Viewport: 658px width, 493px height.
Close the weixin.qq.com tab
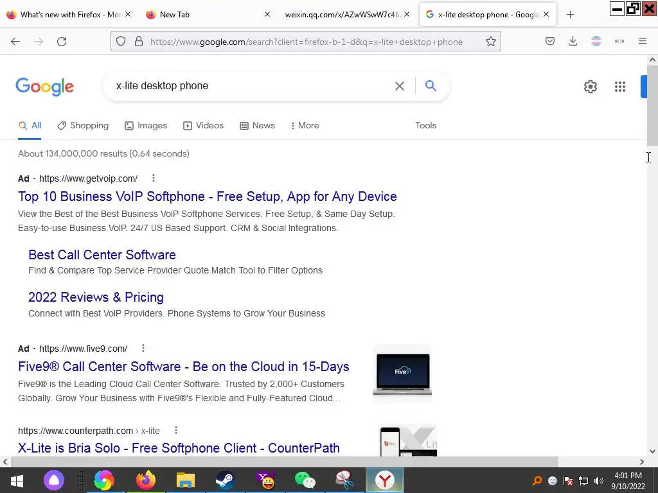click(x=407, y=14)
